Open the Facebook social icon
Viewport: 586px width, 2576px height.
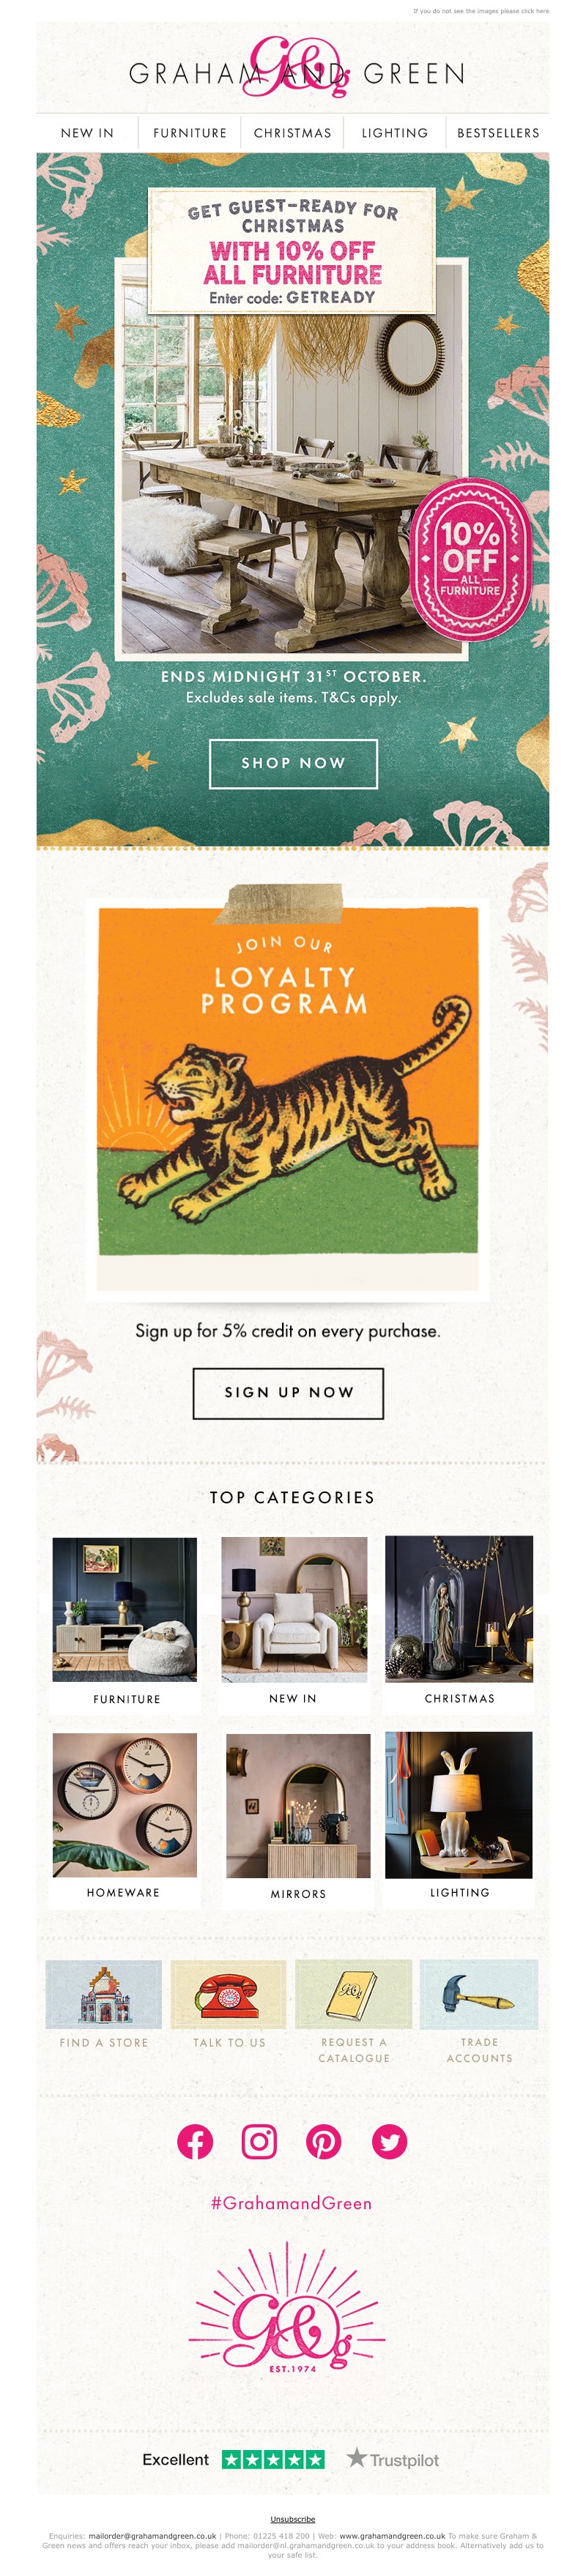click(195, 2141)
